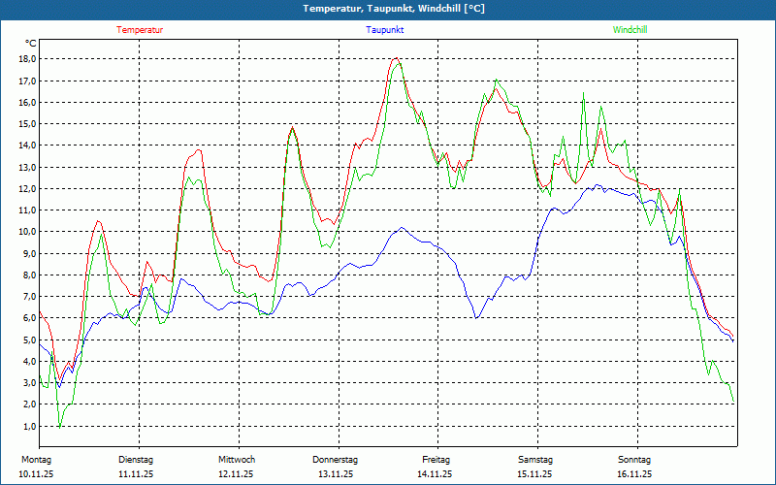Click the 5,0 y-axis tick label

coord(28,340)
